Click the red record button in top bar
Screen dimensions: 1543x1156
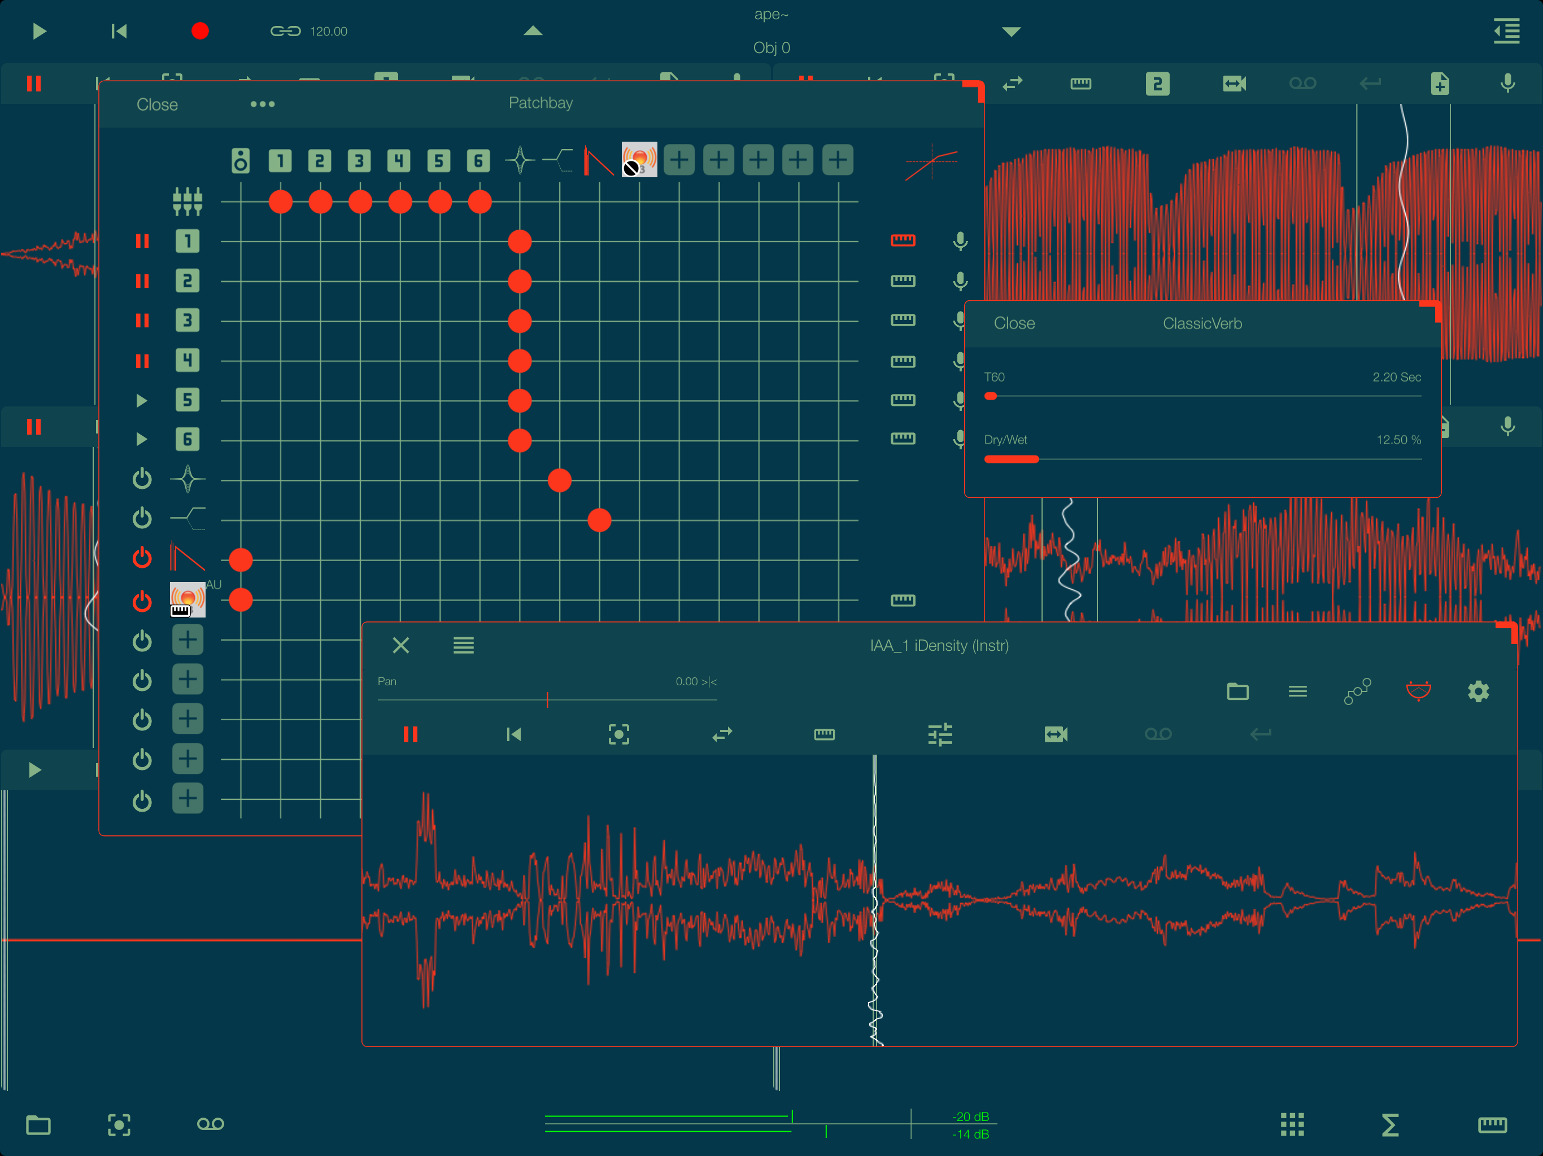tap(200, 32)
